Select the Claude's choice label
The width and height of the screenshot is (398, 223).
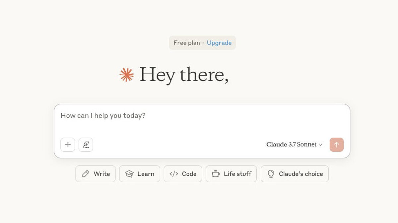click(x=301, y=174)
